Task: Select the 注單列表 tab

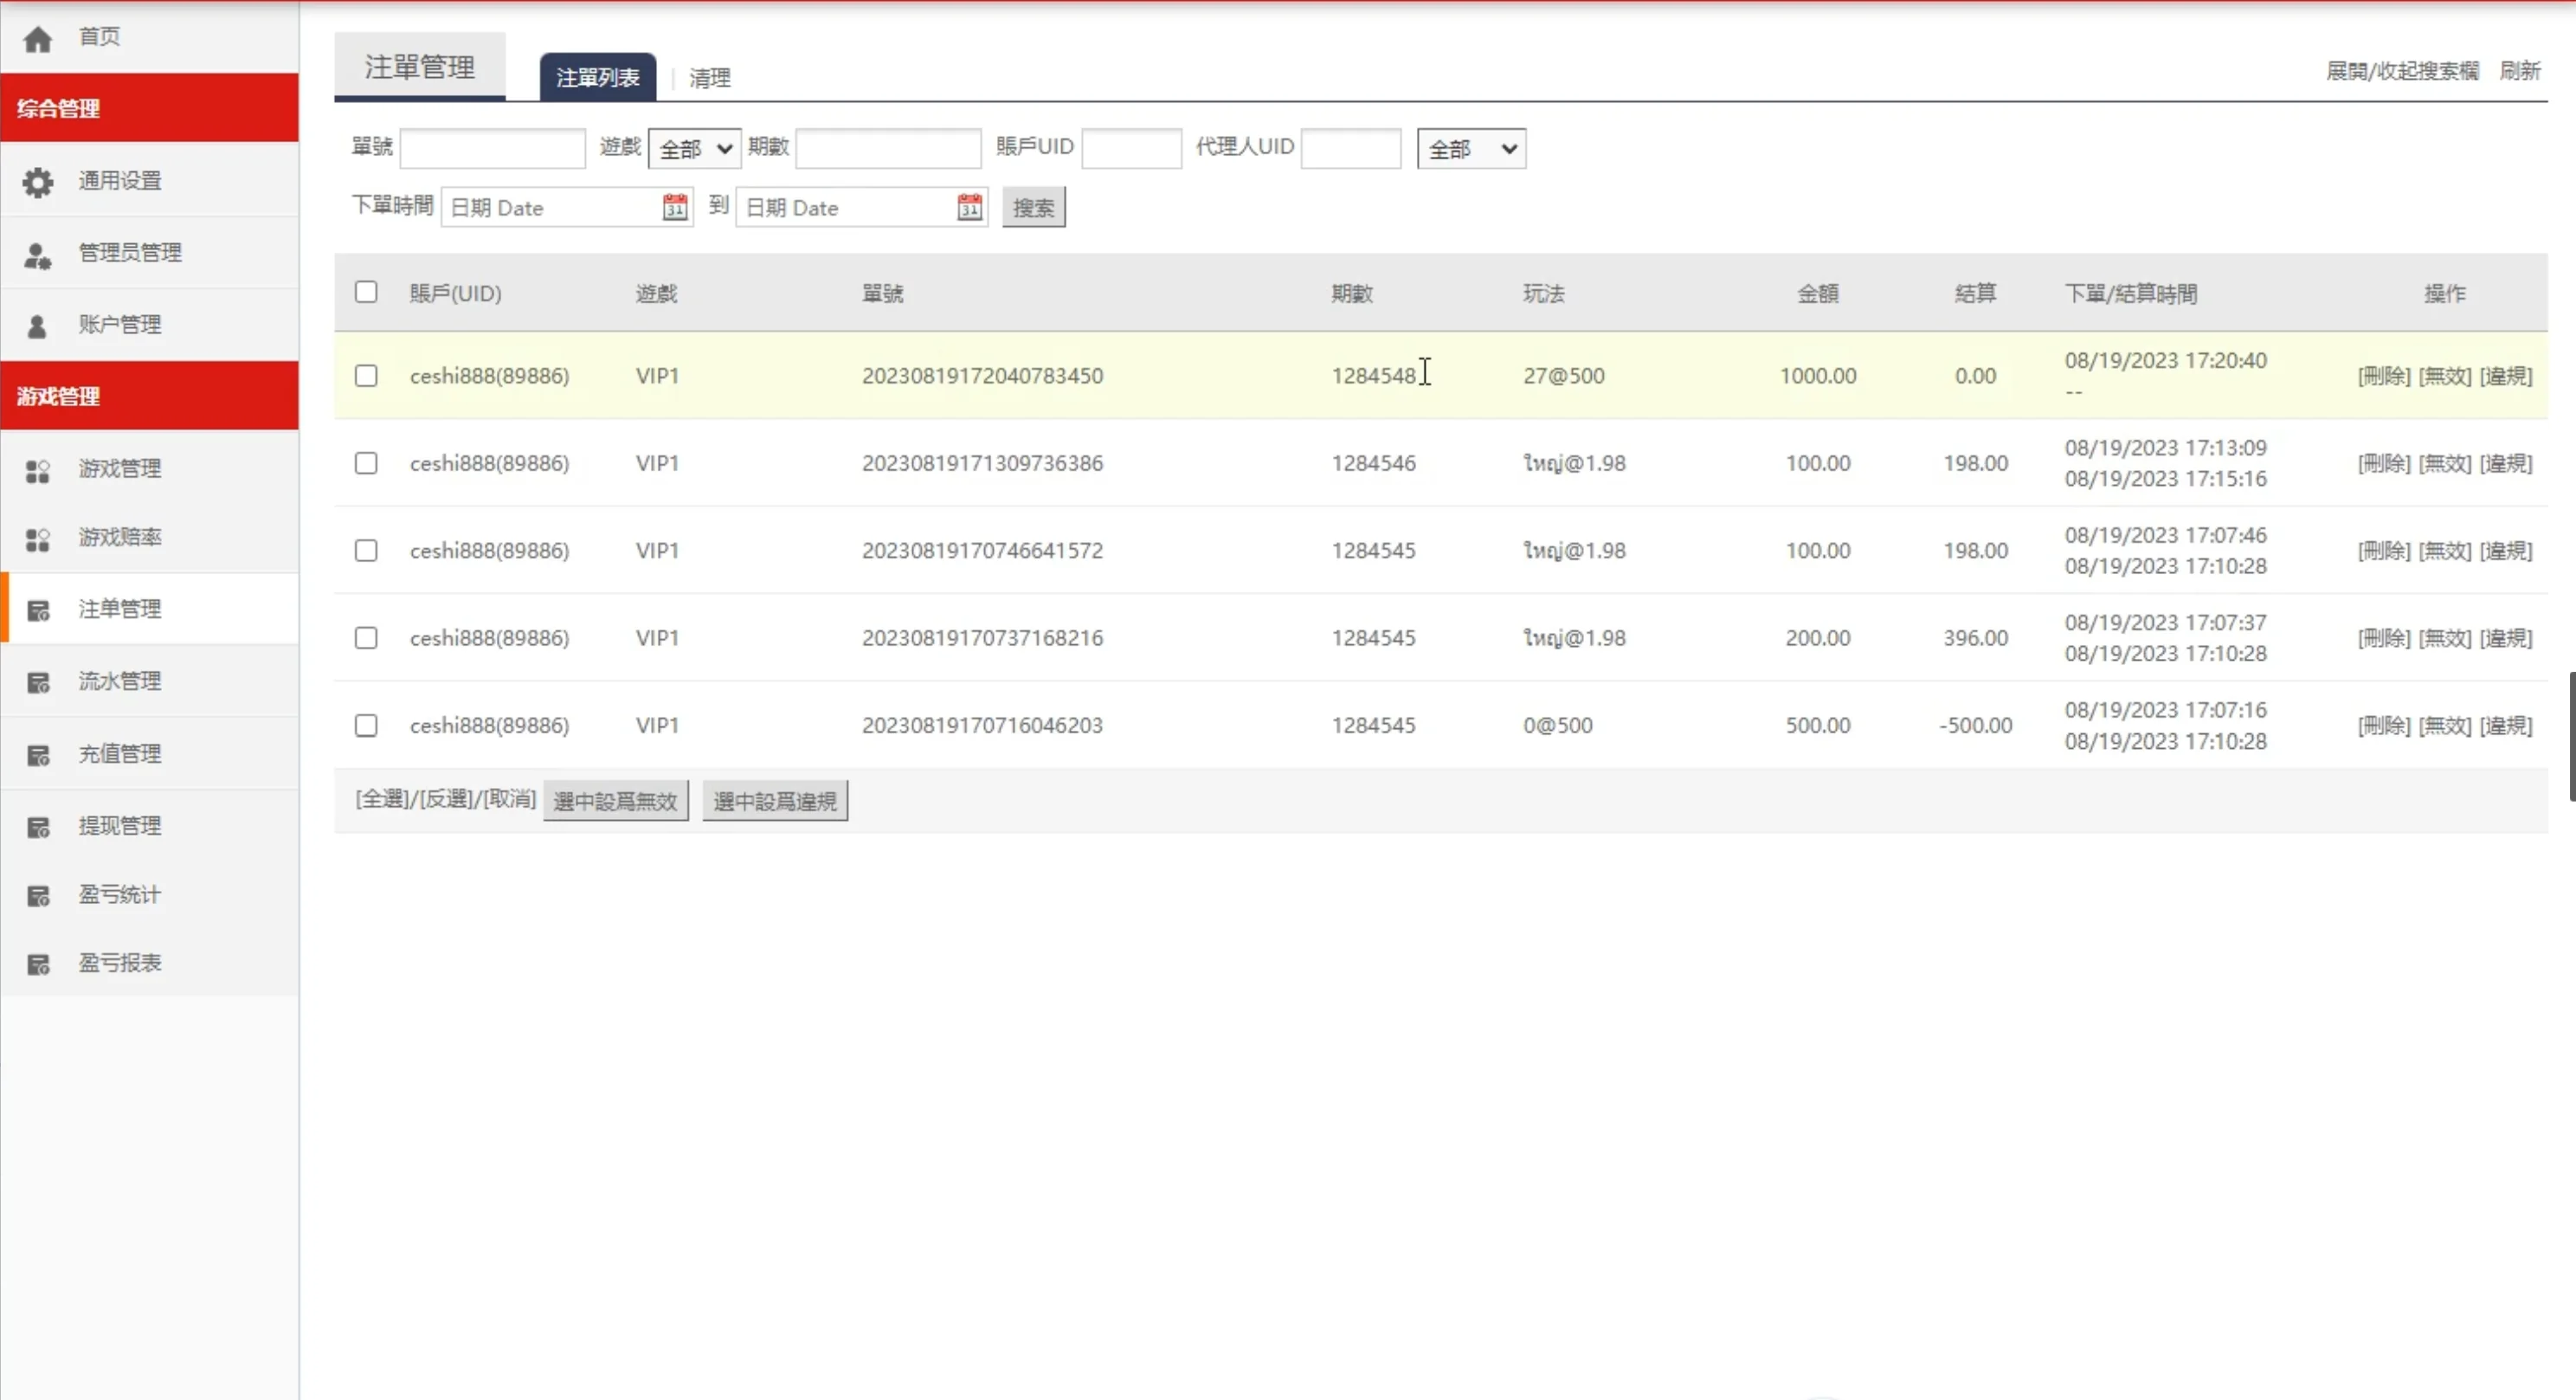Action: tap(597, 77)
